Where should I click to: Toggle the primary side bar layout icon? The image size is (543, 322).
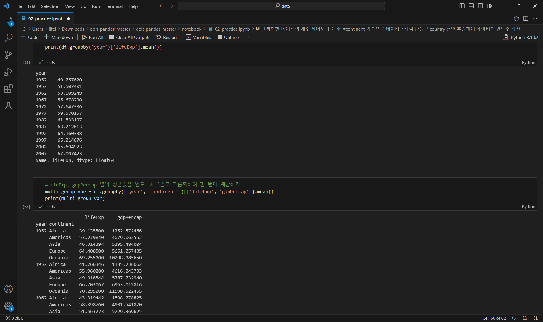[462, 6]
